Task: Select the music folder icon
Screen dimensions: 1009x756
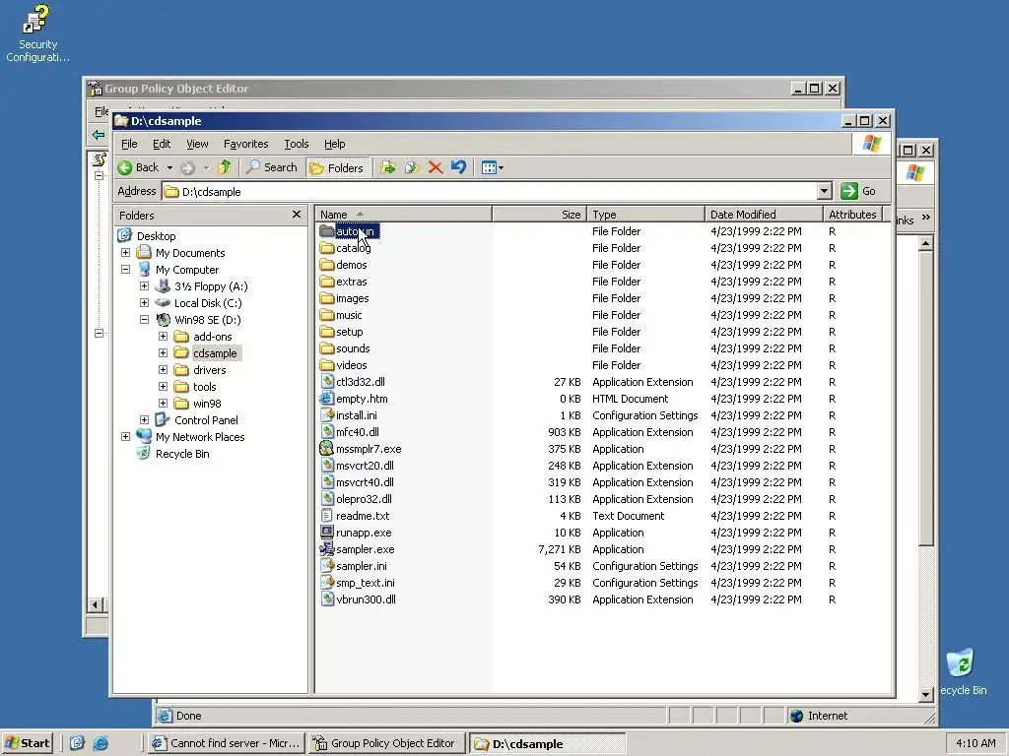Action: (x=327, y=315)
